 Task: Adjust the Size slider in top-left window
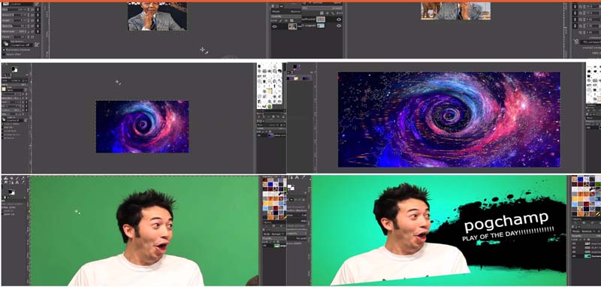[14, 10]
